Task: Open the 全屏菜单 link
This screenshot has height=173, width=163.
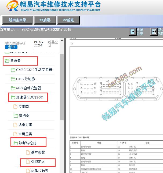Action: click(x=140, y=32)
